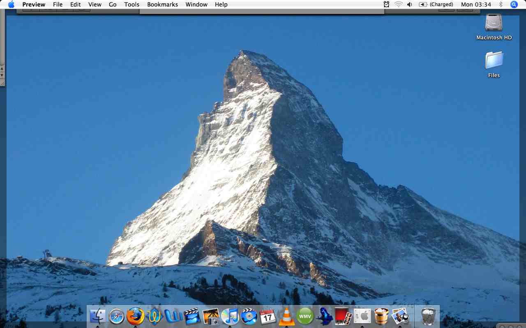Viewport: 526px width, 328px height.
Task: Click scroll up arrow in background window
Action: click(2, 69)
